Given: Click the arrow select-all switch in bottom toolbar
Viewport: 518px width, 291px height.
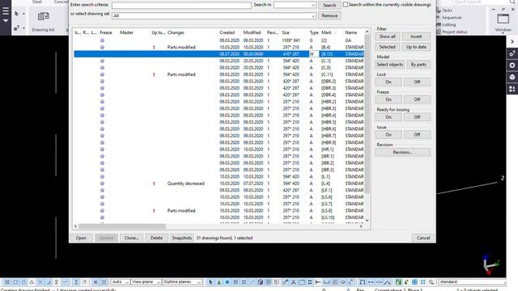Looking at the screenshot, I should tap(210, 282).
